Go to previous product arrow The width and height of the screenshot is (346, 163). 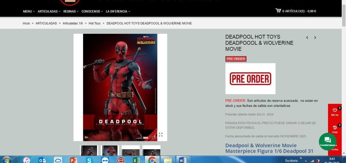pyautogui.click(x=307, y=38)
